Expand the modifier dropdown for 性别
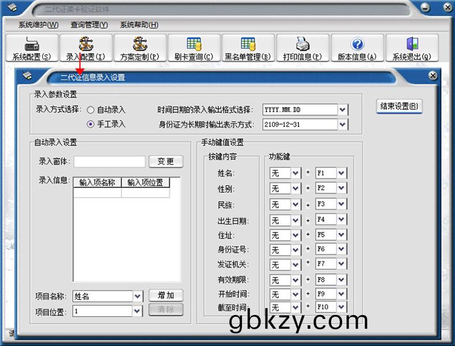 pyautogui.click(x=295, y=189)
